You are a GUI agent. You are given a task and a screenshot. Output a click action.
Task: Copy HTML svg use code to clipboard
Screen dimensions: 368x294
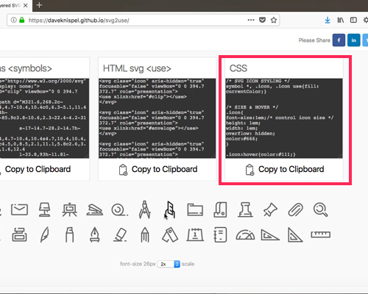(158, 170)
